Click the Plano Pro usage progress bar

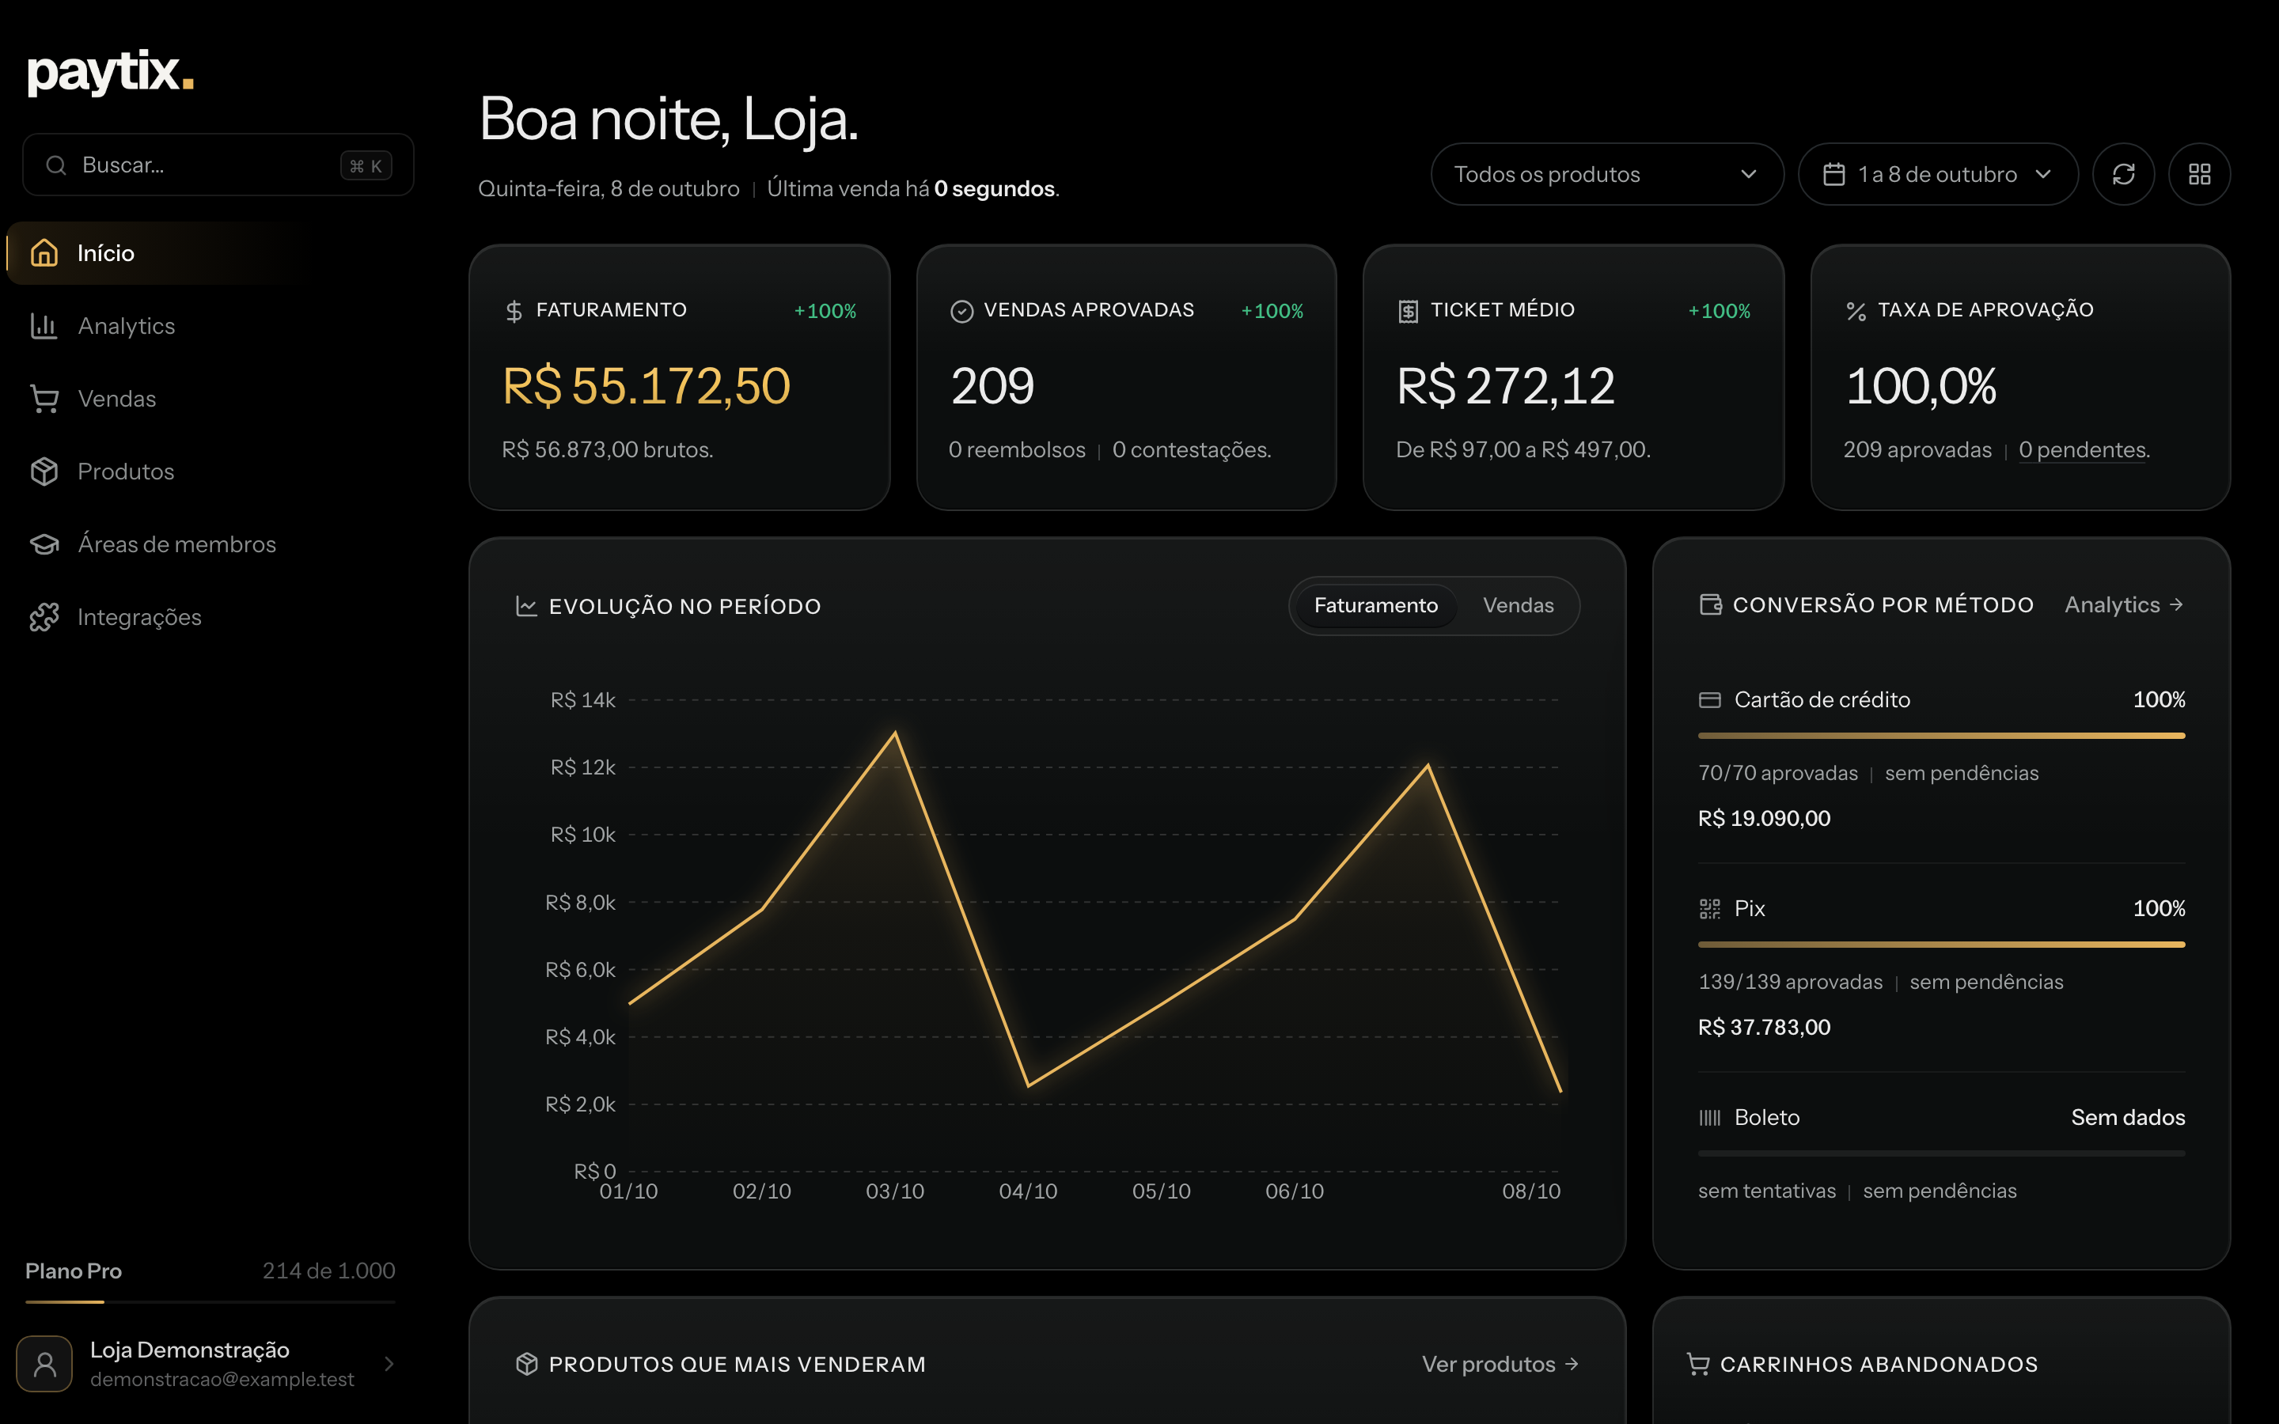[210, 1301]
